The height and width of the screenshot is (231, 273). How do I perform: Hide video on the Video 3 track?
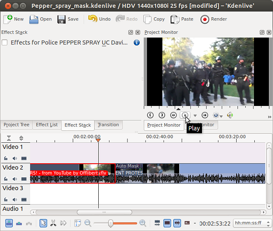(24, 199)
